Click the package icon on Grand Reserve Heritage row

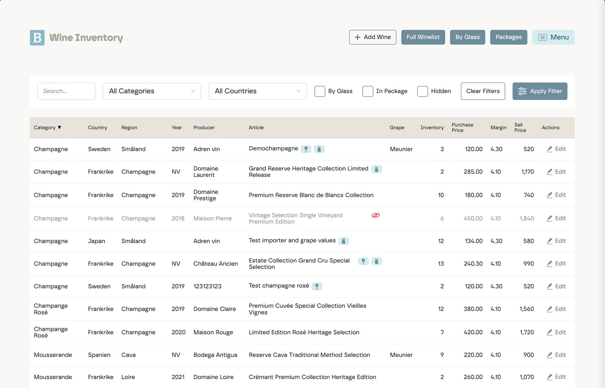pos(376,169)
